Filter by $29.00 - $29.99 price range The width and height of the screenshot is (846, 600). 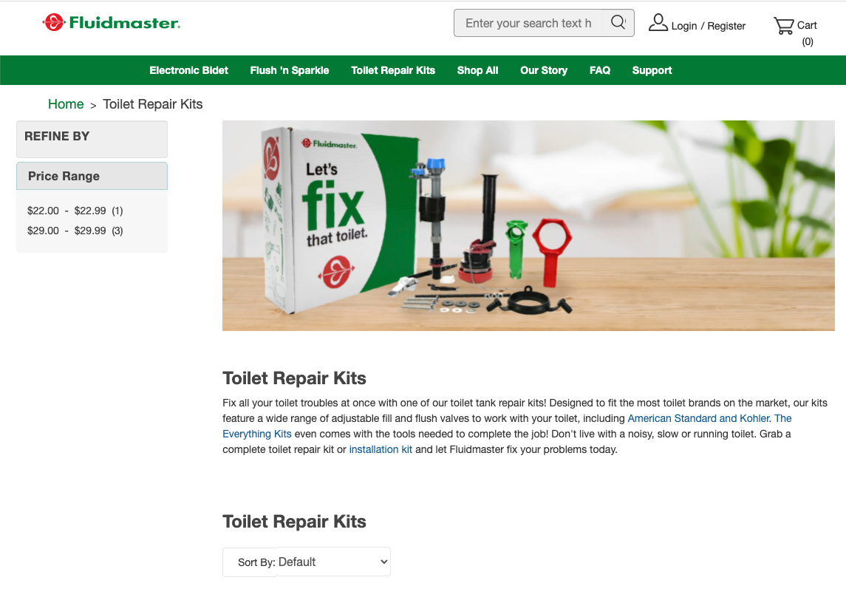click(75, 231)
